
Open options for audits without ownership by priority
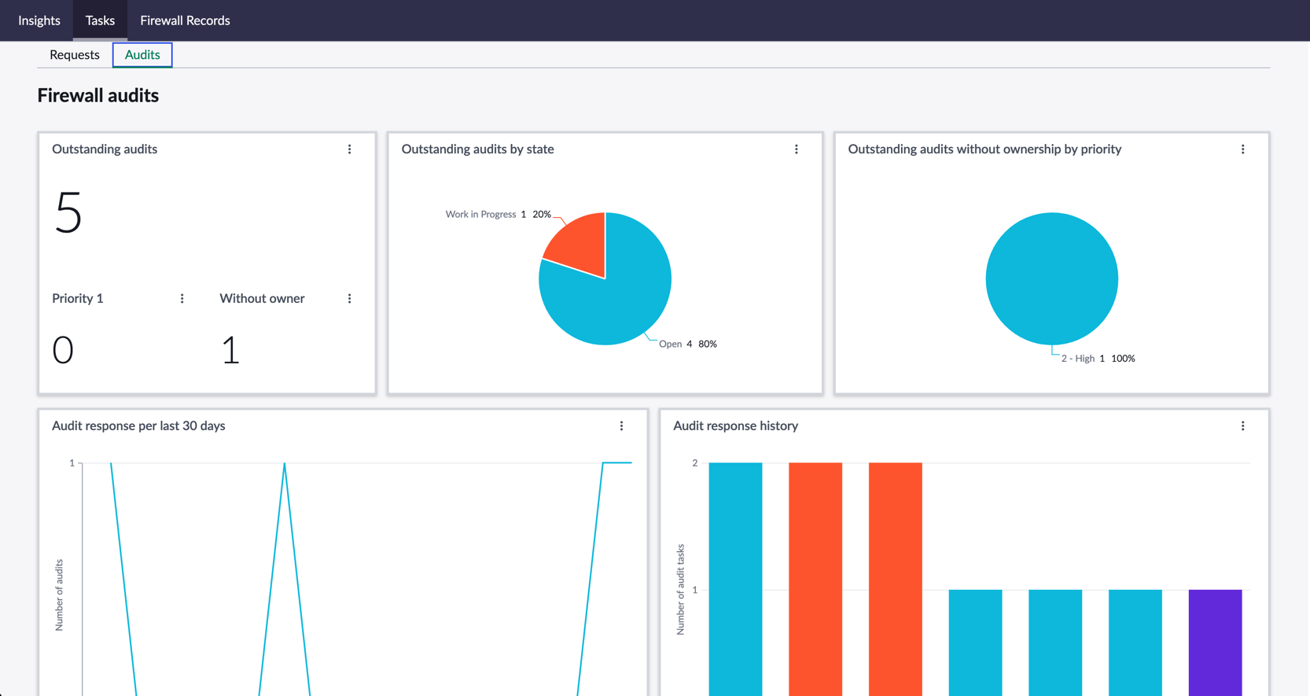click(1243, 149)
